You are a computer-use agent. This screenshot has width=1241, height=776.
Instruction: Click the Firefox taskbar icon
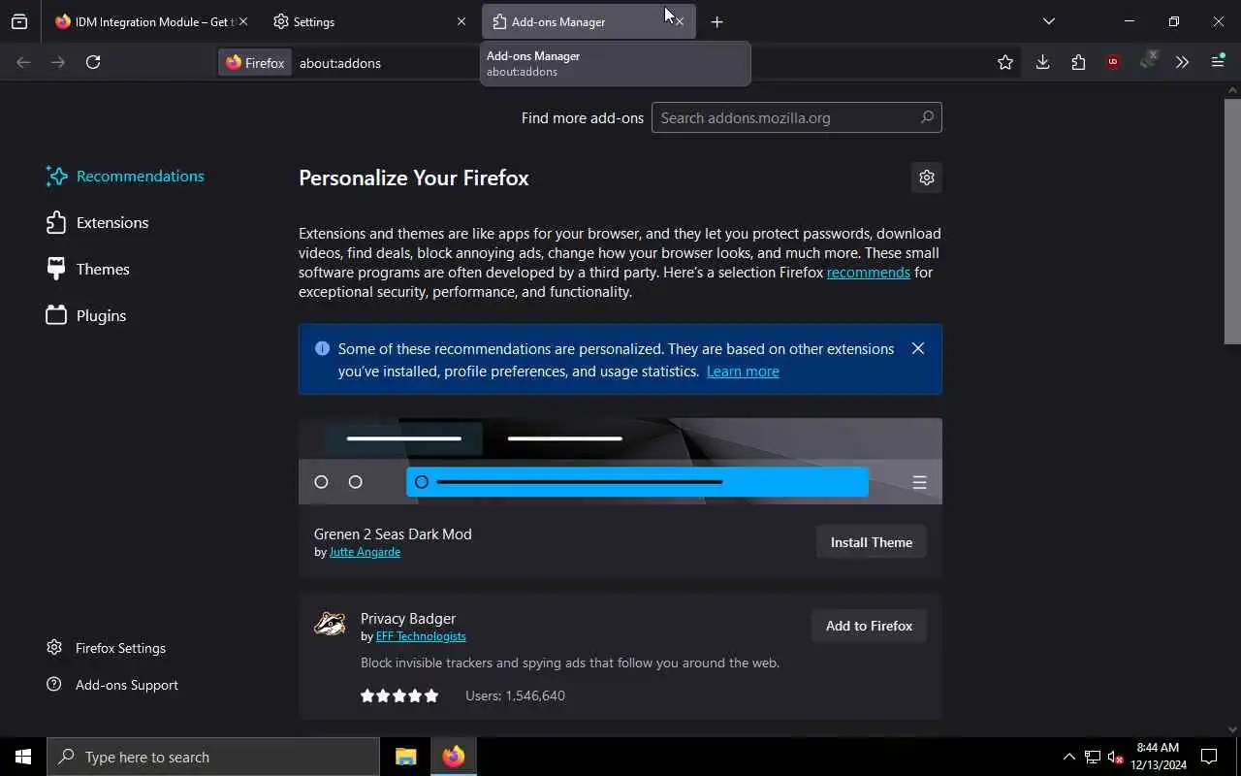[454, 757]
